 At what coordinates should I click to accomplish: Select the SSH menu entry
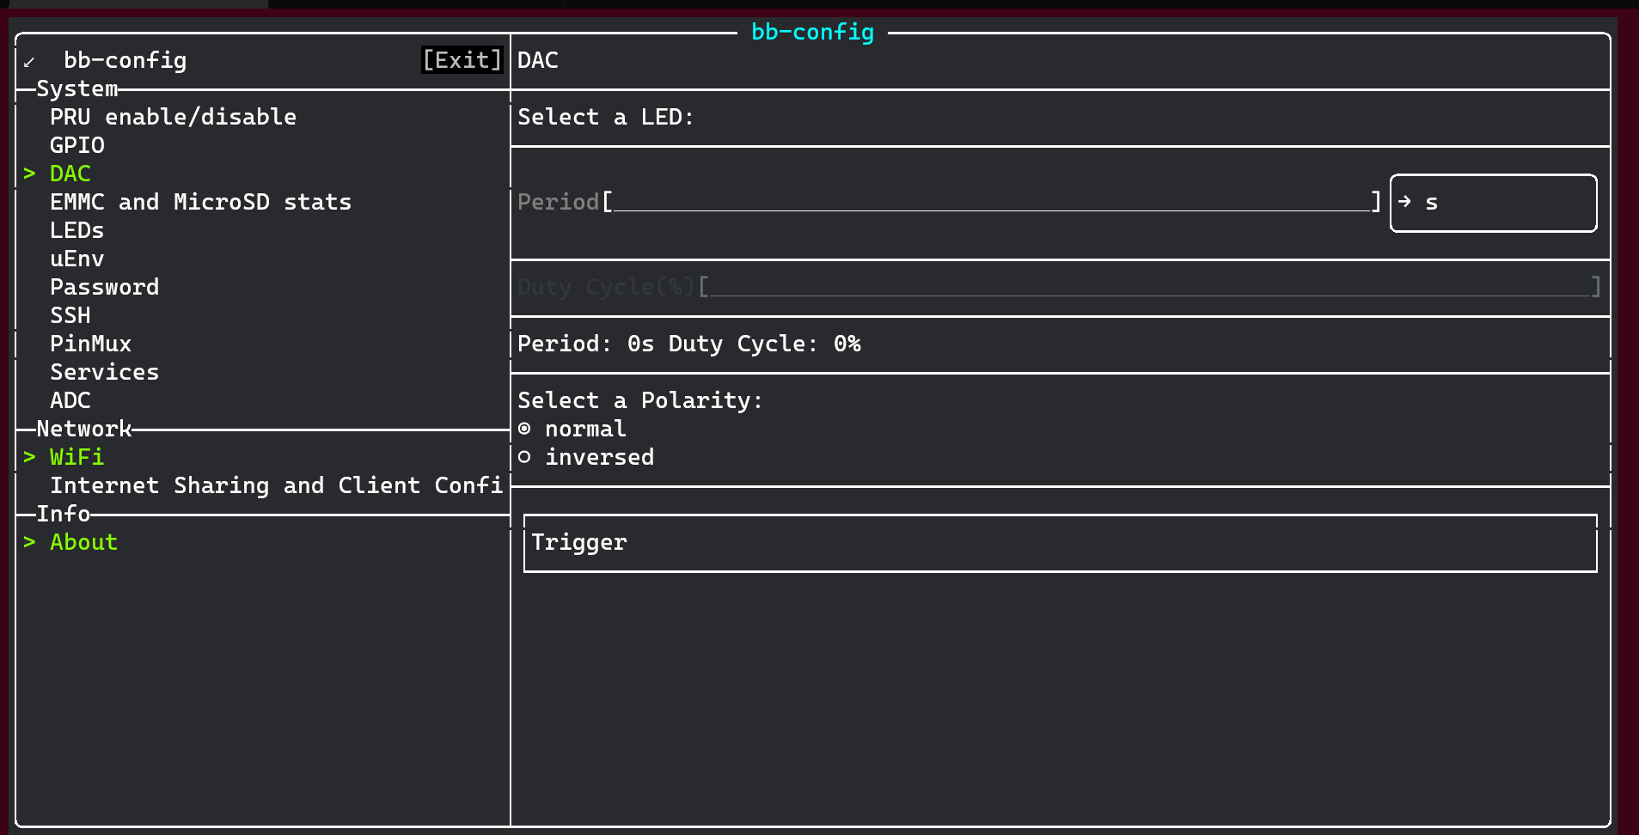pos(70,315)
